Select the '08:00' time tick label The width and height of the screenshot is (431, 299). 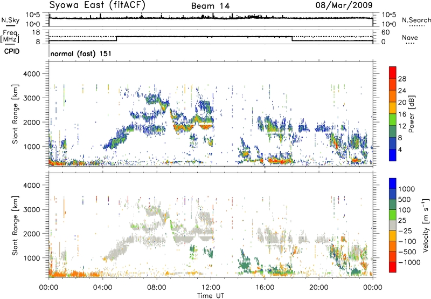coord(156,288)
